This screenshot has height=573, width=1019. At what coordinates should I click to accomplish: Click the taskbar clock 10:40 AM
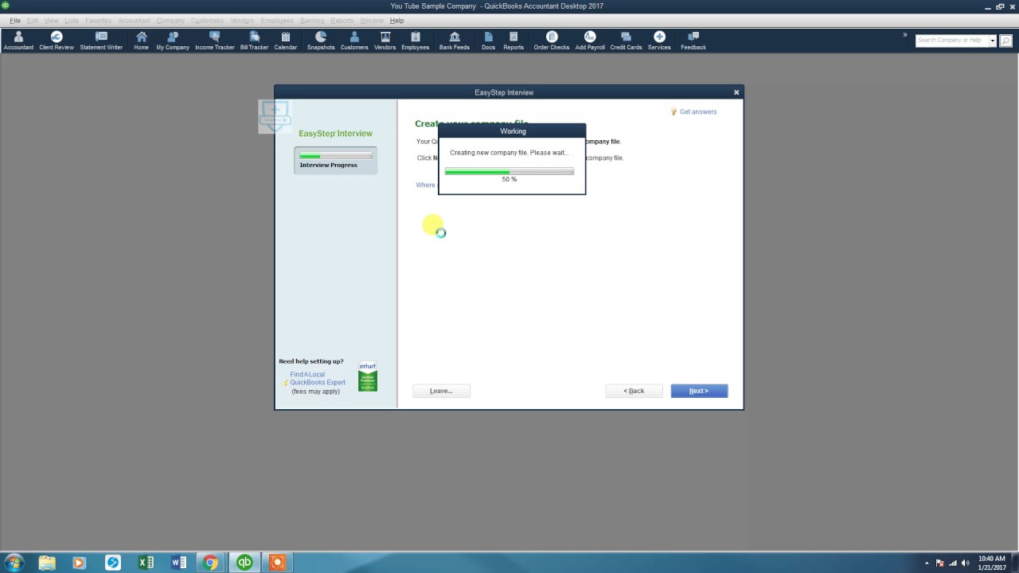tap(992, 559)
